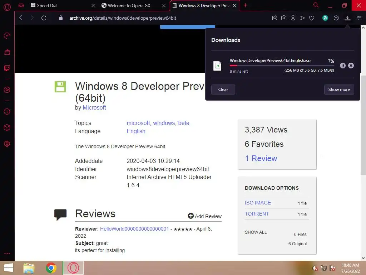Viewport: 366px width, 275px height.
Task: Close the Speed Dial tab
Action: (93, 5)
